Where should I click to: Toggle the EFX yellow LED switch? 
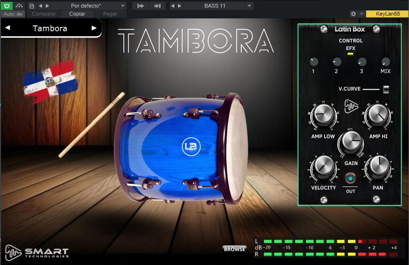(350, 54)
